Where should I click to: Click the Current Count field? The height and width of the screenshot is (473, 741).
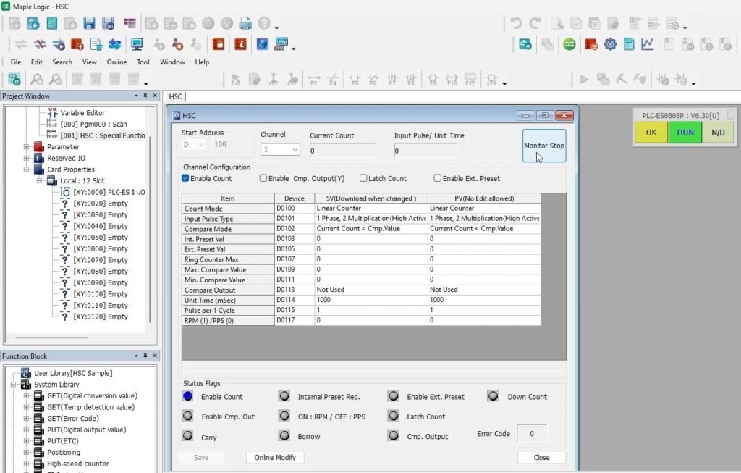[342, 151]
